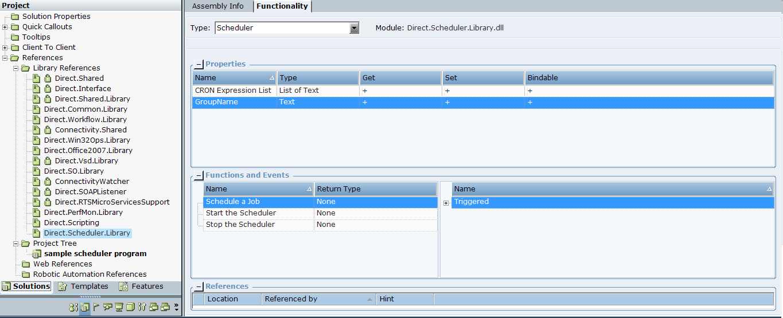Open the Type dropdown showing Scheduler
The height and width of the screenshot is (318, 783).
point(354,28)
